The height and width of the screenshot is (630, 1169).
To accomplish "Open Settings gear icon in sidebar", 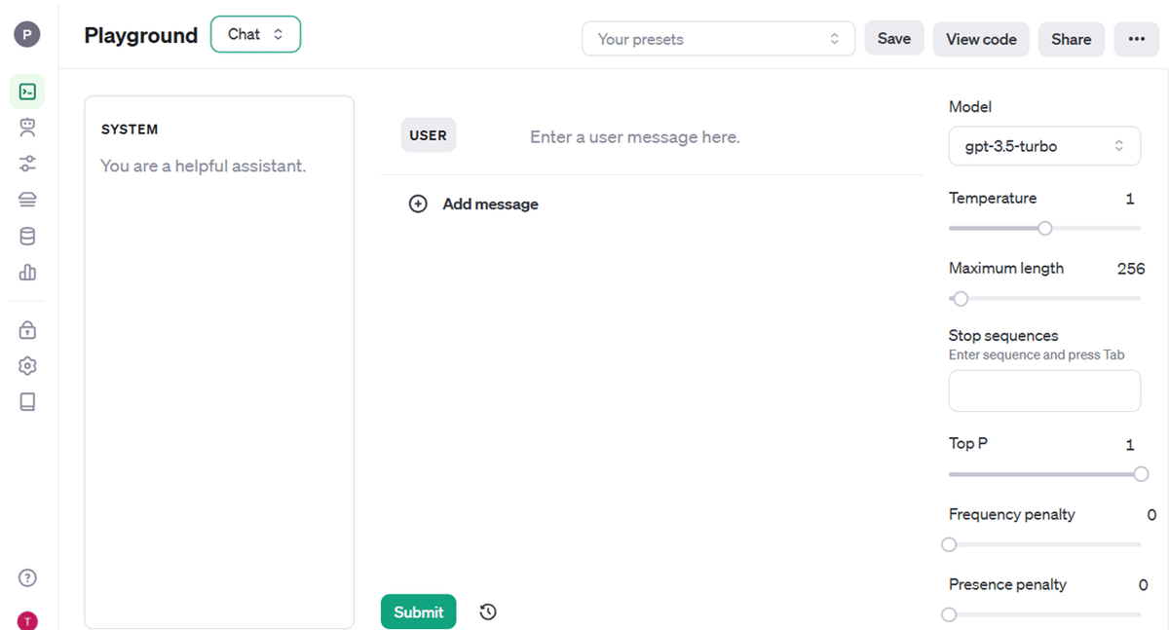I will 27,366.
